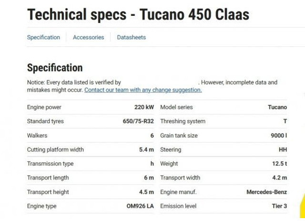The image size is (305, 221).
Task: Click the Transport length row label
Action: coord(48,178)
